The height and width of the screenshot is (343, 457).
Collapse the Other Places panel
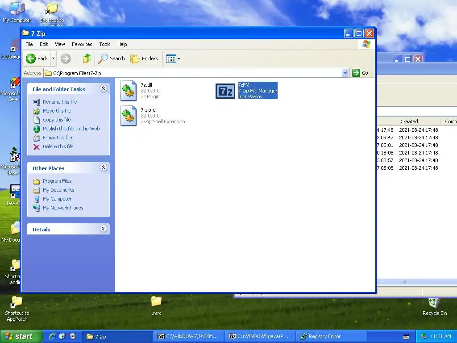104,167
